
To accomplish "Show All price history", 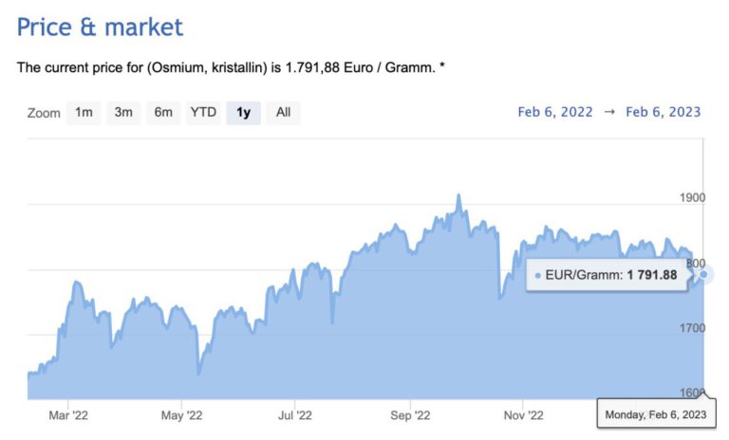I will [283, 113].
